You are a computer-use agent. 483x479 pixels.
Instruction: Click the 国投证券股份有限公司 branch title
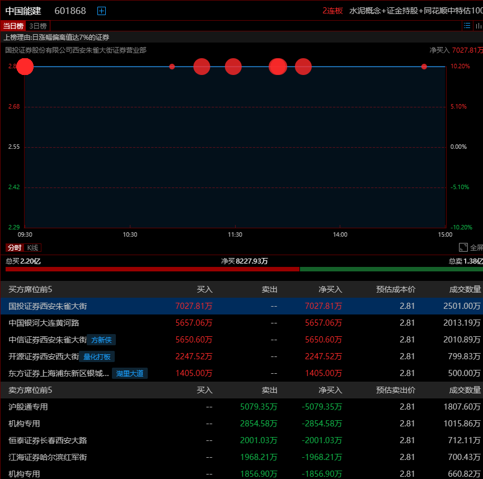(76, 50)
